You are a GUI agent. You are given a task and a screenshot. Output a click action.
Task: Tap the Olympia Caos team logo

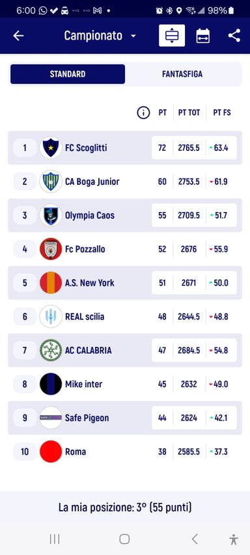51,215
